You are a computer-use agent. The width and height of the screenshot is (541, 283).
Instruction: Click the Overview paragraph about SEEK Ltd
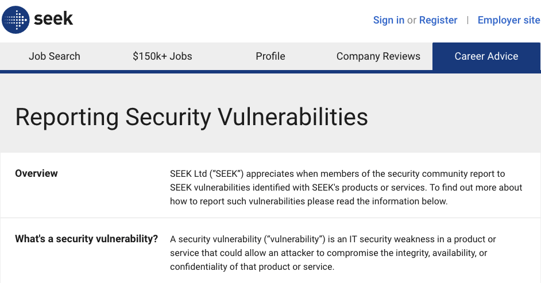(x=346, y=187)
